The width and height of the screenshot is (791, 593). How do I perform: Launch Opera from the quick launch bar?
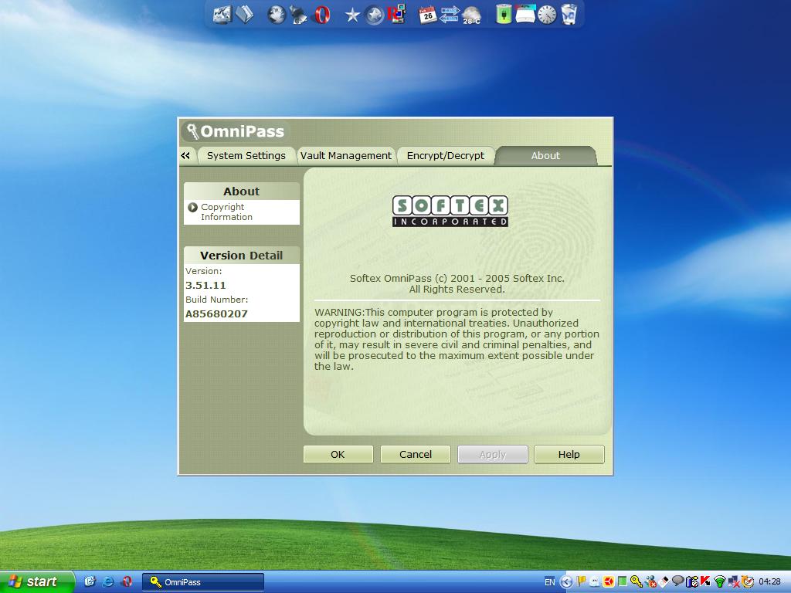click(127, 582)
